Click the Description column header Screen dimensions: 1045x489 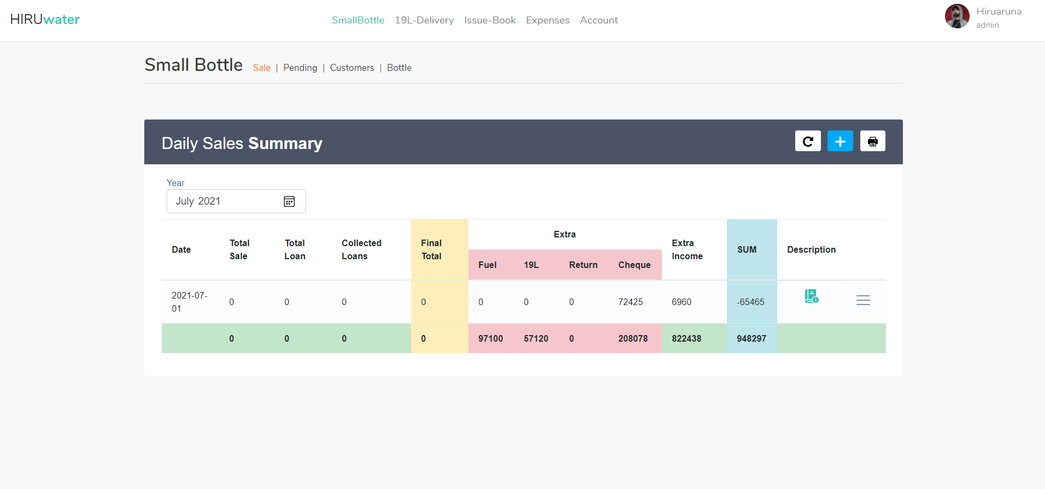click(811, 249)
